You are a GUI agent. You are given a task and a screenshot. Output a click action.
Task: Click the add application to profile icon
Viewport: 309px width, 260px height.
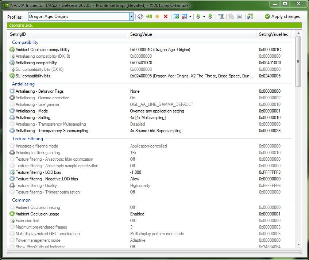[x=176, y=16]
